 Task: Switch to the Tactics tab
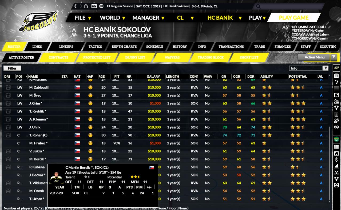[x=95, y=47]
